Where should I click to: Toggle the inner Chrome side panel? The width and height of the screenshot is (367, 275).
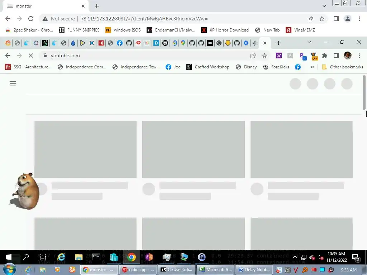point(336,56)
